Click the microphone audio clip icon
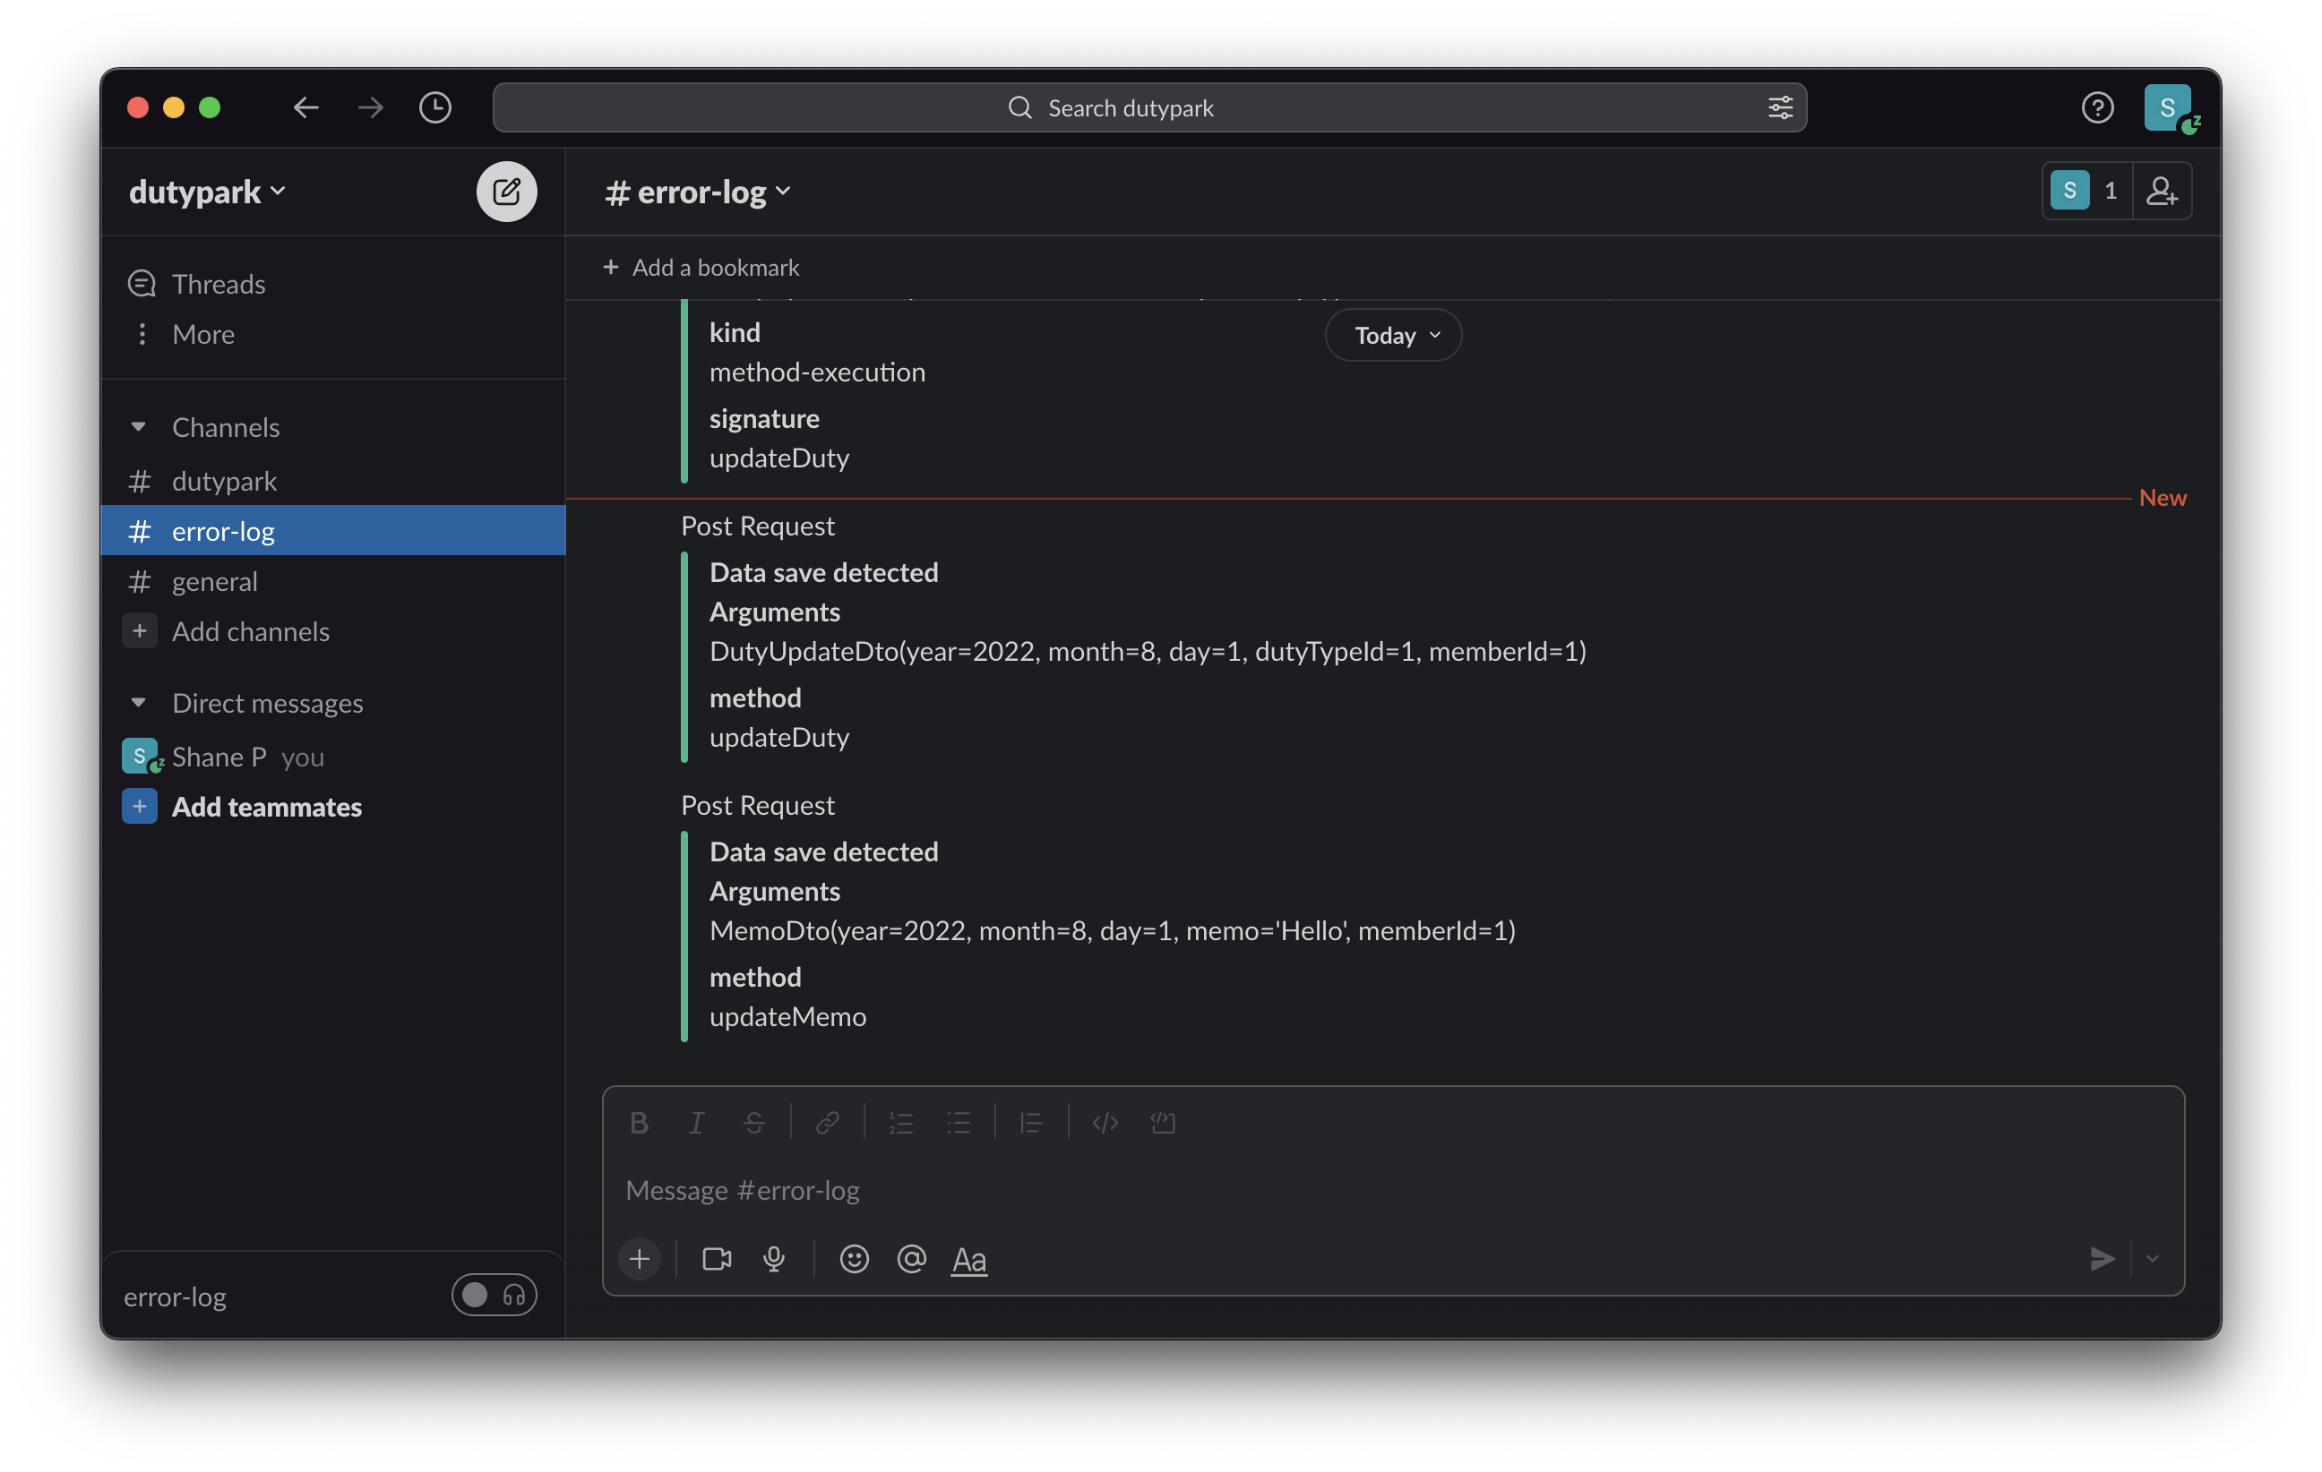The width and height of the screenshot is (2322, 1472). (773, 1259)
